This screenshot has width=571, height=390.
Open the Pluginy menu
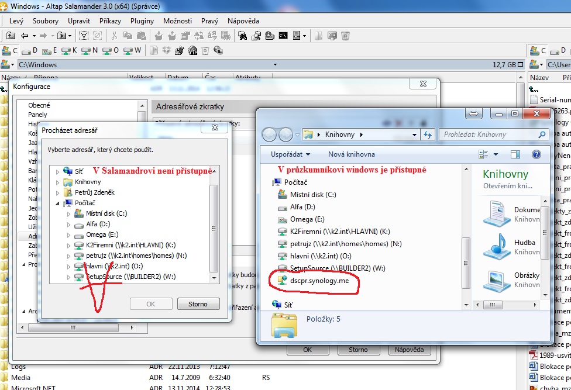pyautogui.click(x=142, y=21)
